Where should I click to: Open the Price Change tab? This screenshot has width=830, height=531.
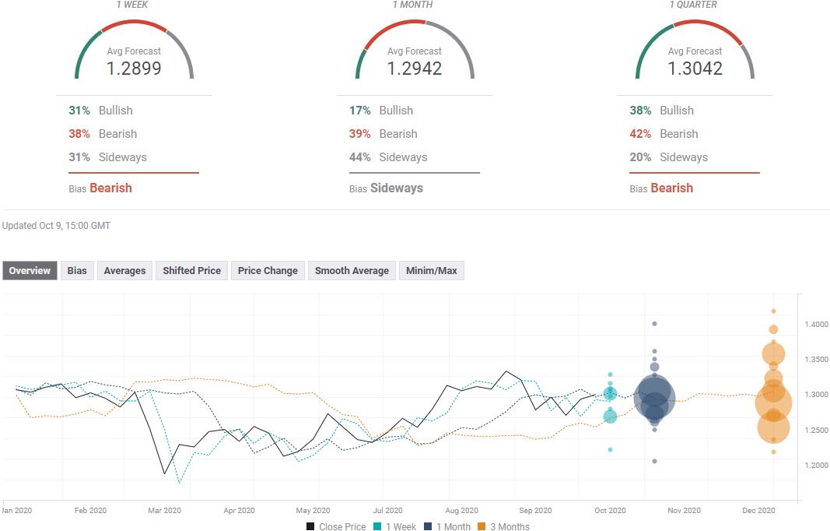(268, 270)
